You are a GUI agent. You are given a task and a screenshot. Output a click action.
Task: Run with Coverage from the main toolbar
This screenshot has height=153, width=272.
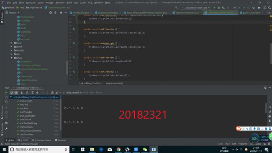tap(223, 8)
